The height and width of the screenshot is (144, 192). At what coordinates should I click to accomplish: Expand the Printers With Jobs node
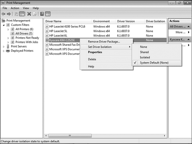coord(8,42)
